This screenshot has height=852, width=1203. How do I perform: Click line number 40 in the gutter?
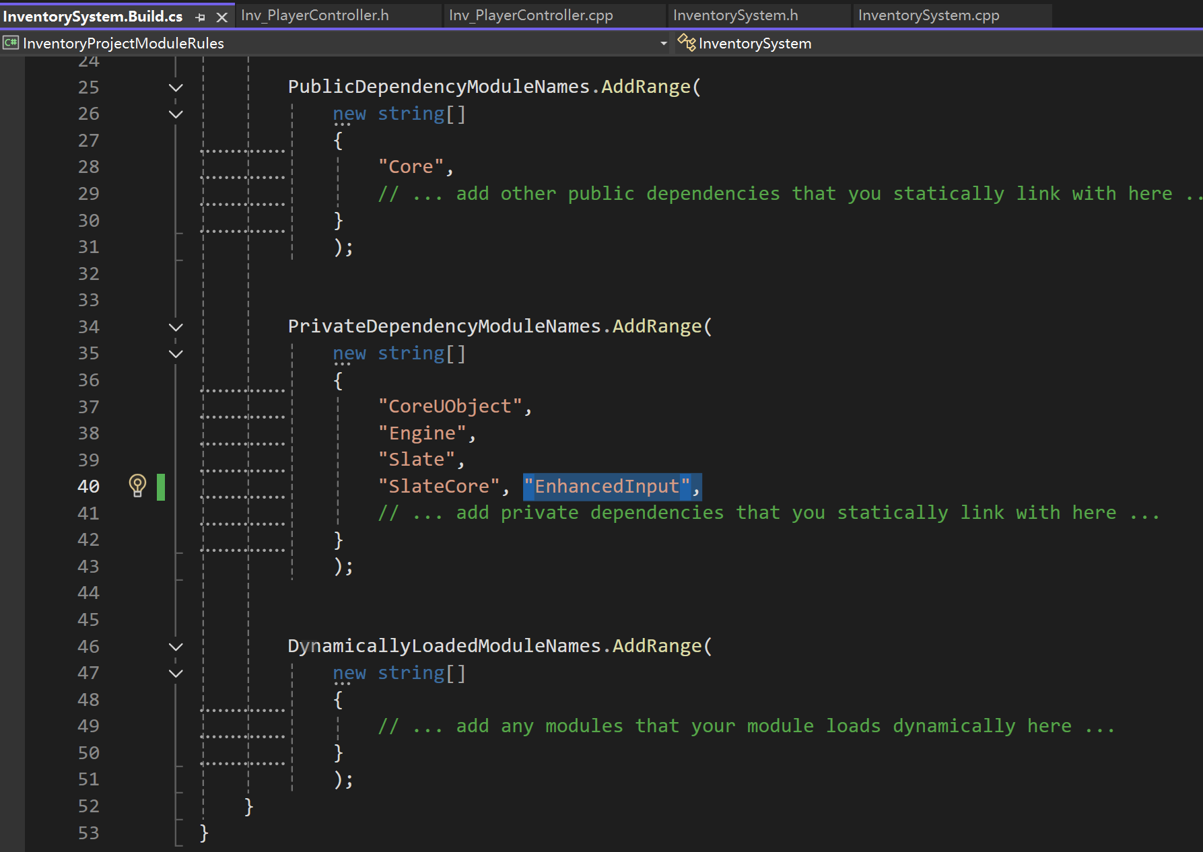pos(88,487)
